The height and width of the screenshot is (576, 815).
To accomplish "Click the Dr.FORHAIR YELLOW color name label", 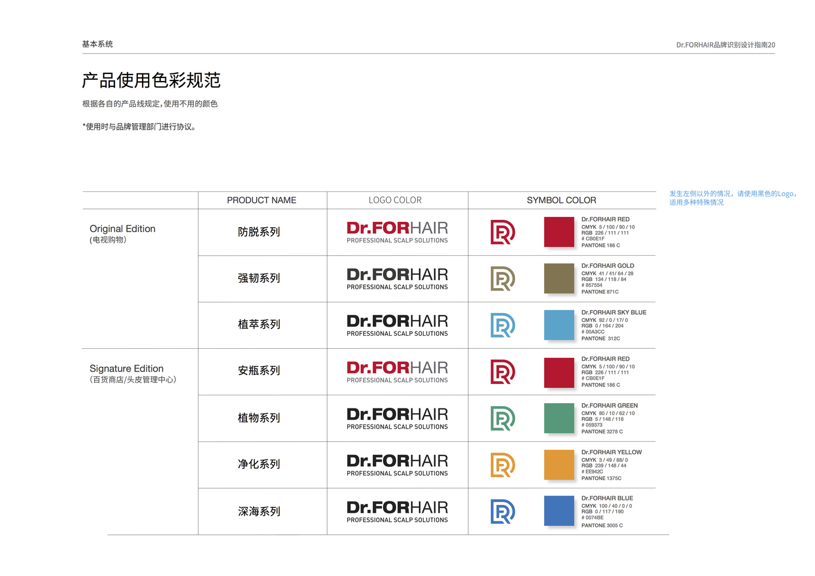I will point(612,452).
